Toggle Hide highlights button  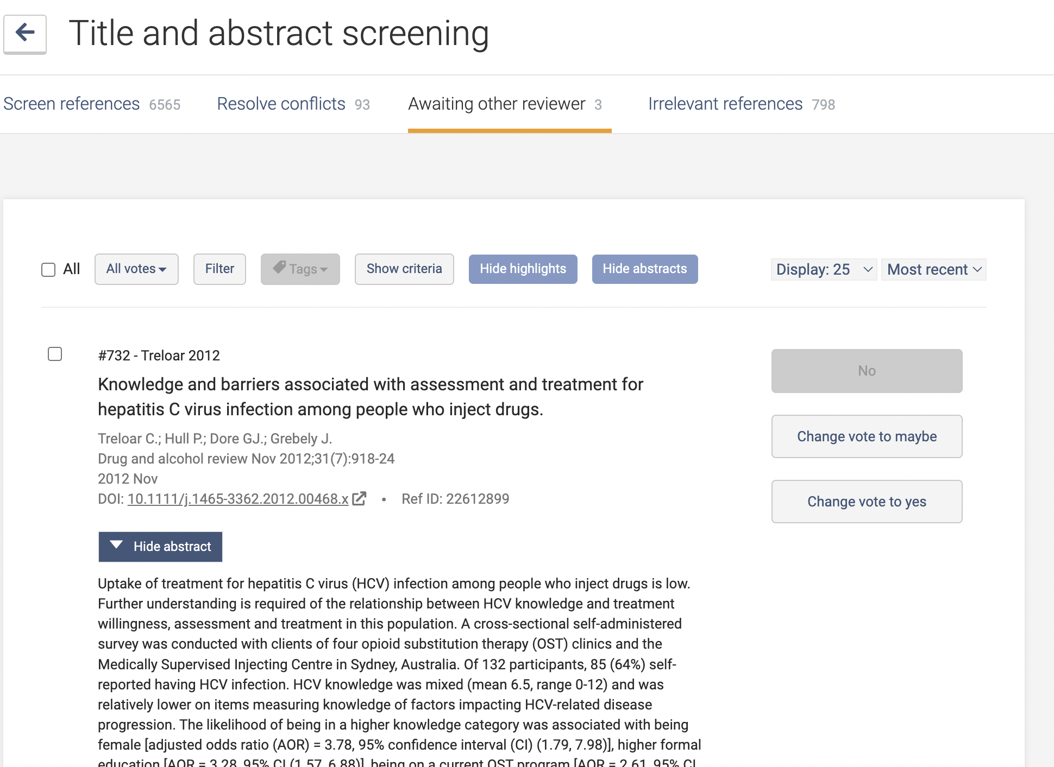(523, 269)
